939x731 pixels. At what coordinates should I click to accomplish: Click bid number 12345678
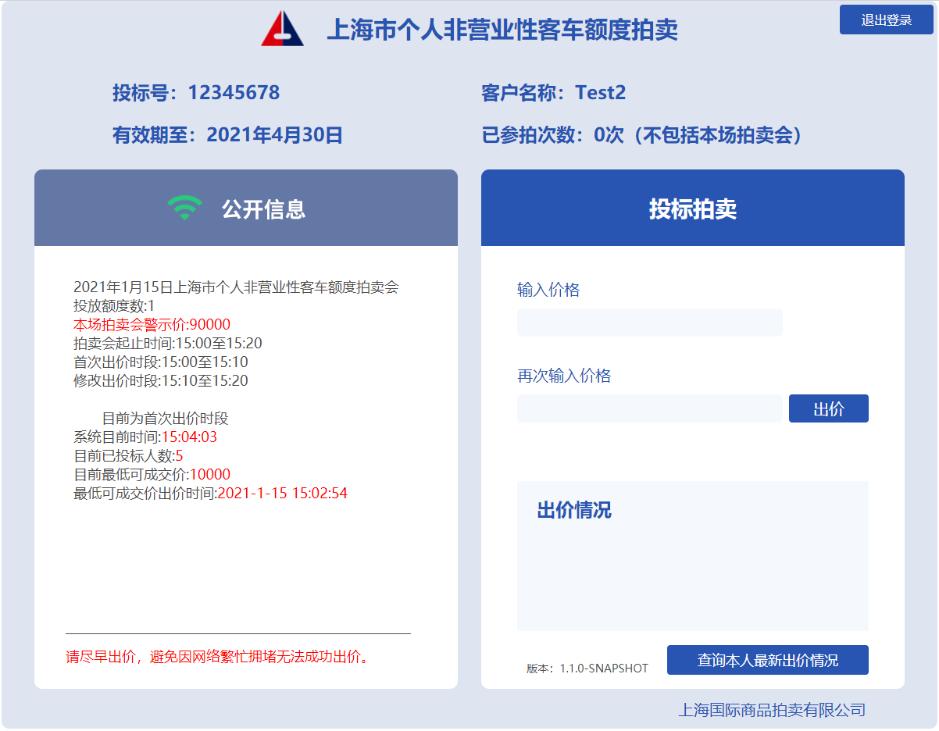click(234, 93)
